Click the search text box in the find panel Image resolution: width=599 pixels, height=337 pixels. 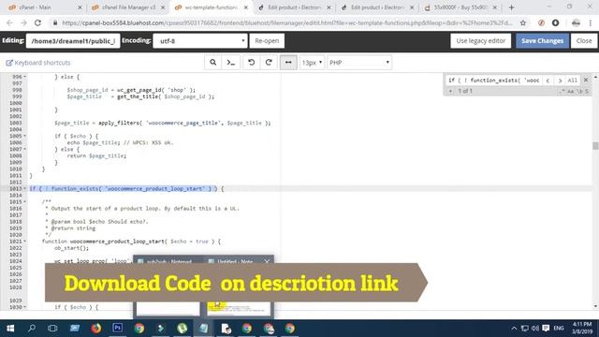(x=493, y=80)
